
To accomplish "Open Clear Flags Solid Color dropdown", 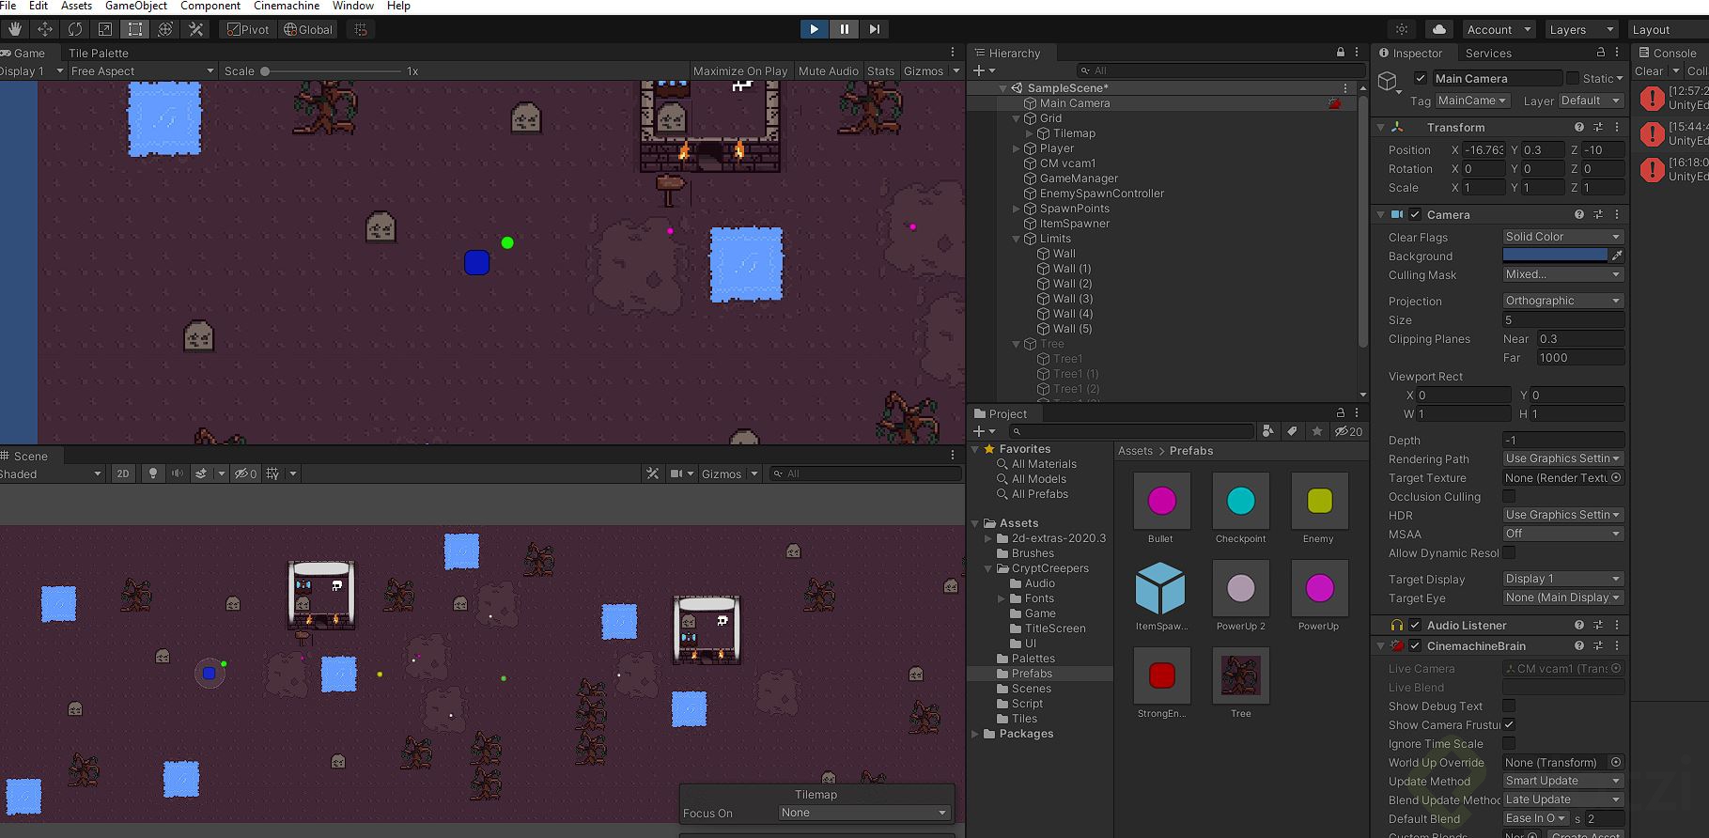I will (1562, 237).
